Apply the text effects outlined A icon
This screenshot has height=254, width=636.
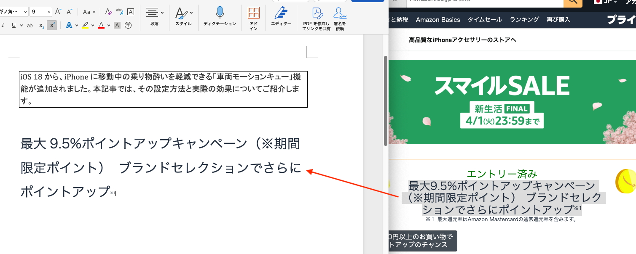(69, 25)
